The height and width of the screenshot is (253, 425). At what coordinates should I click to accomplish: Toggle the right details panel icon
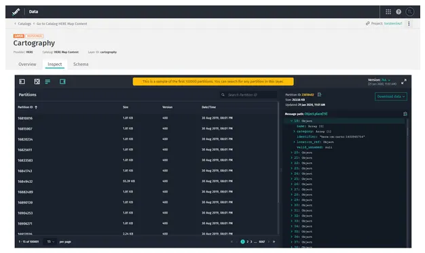(x=62, y=81)
